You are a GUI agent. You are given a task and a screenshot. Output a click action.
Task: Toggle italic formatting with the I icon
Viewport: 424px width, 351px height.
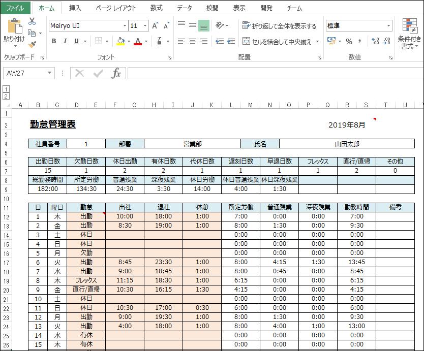65,41
